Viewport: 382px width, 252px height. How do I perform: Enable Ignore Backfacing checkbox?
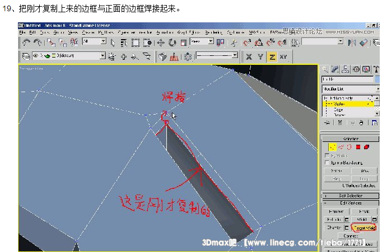click(x=327, y=163)
